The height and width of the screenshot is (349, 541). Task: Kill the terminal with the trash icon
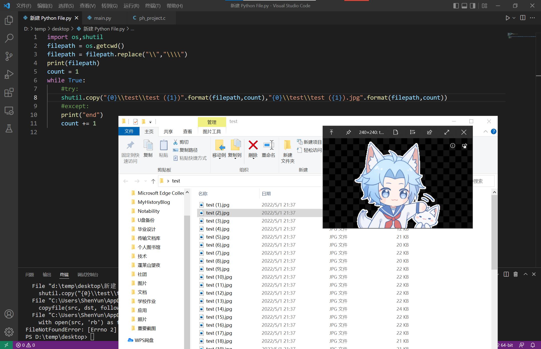(515, 274)
